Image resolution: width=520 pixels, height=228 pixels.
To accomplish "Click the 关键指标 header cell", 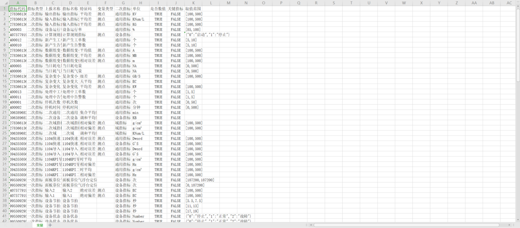I will (176, 8).
